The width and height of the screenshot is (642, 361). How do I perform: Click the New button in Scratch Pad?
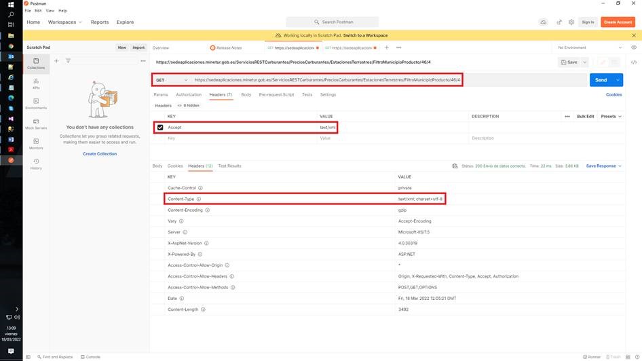(122, 47)
